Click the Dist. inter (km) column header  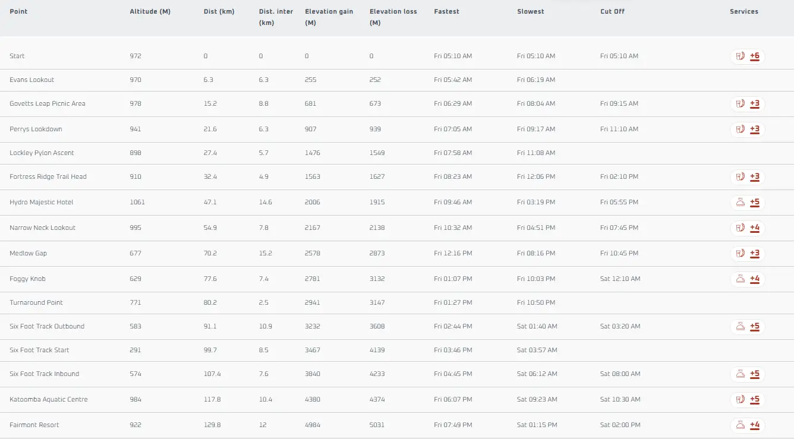276,17
